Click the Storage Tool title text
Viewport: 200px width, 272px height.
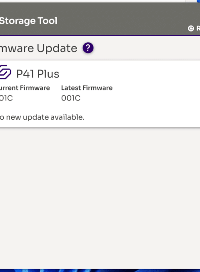coord(28,21)
